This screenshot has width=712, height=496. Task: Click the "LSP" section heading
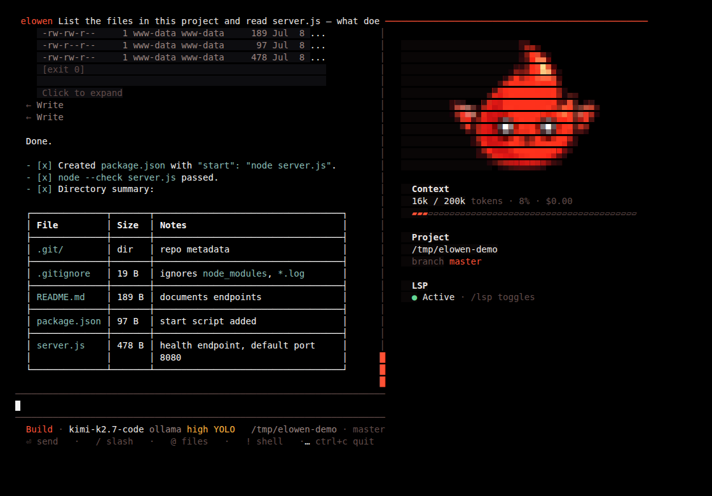(x=420, y=286)
